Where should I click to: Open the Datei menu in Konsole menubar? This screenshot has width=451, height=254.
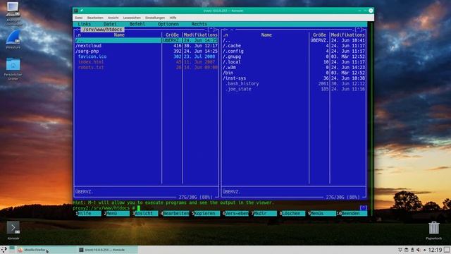pos(78,18)
